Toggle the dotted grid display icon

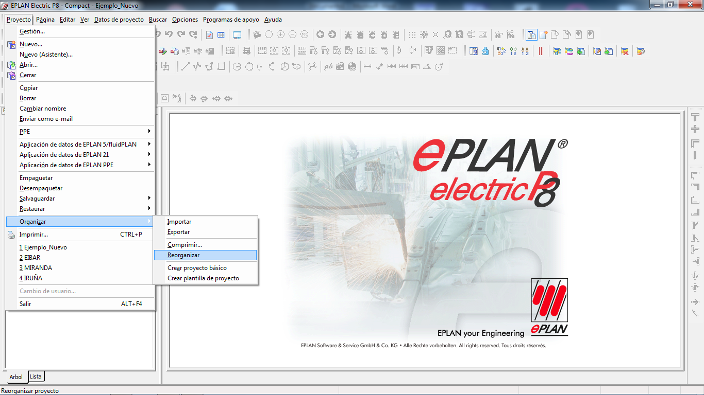coord(412,34)
